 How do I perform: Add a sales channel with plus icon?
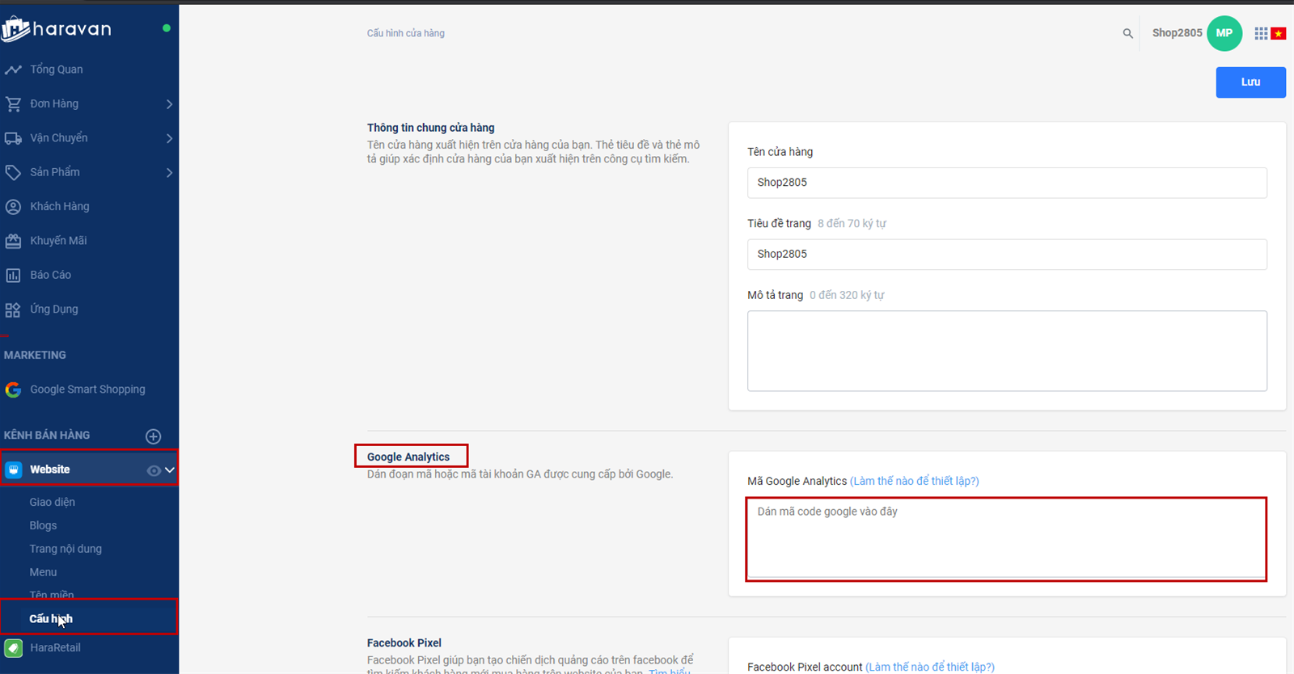point(153,436)
